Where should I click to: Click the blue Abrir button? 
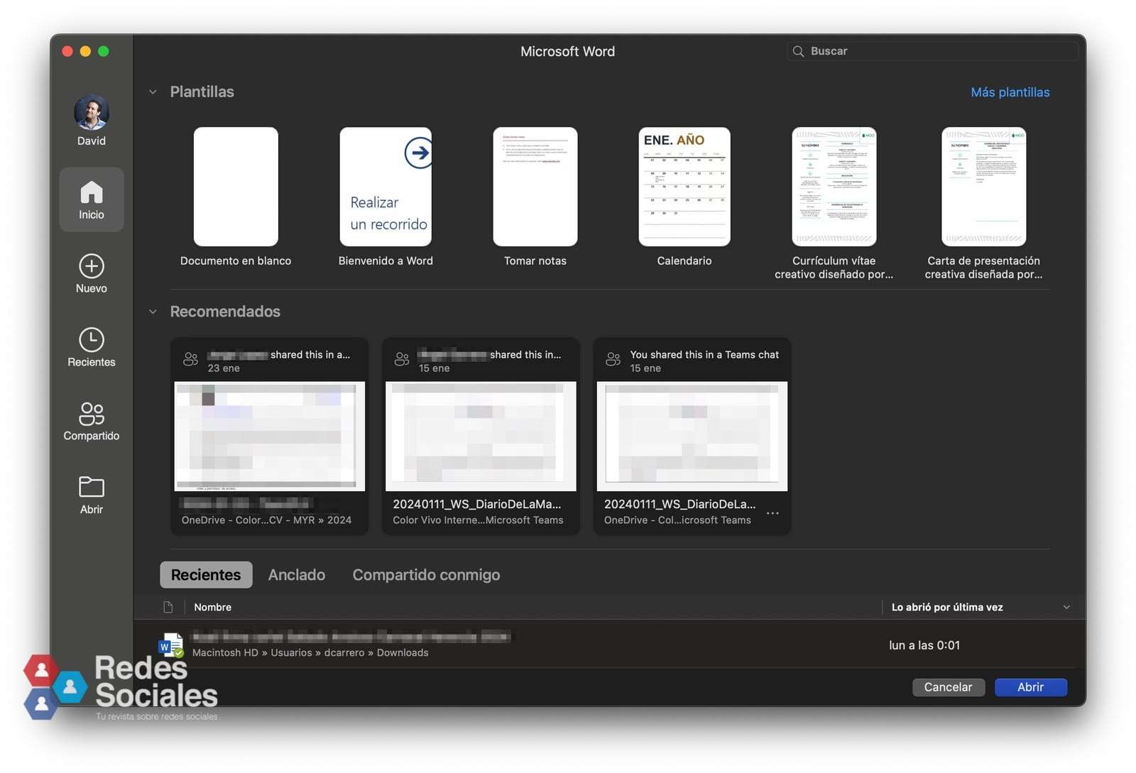tap(1030, 687)
